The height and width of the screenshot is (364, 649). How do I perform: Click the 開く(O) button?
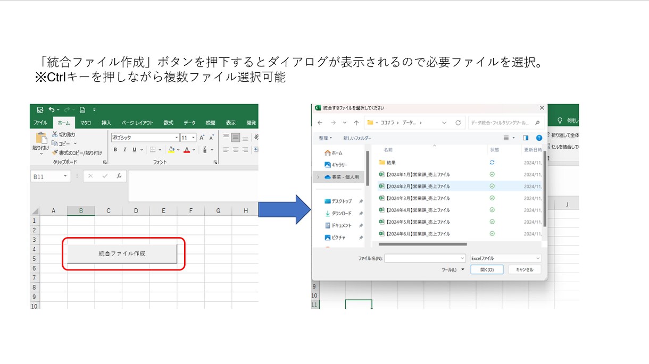pyautogui.click(x=487, y=270)
